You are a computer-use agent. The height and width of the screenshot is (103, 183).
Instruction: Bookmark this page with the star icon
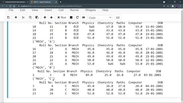click(168, 6)
